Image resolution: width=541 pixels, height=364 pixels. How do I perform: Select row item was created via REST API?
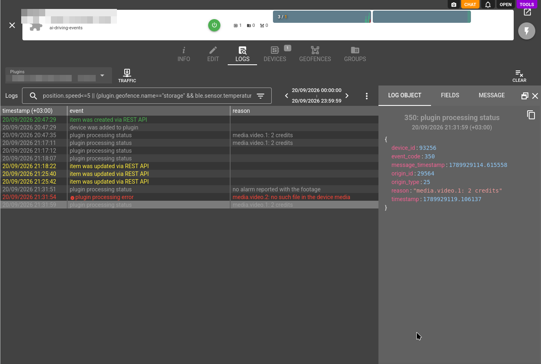[189, 120]
